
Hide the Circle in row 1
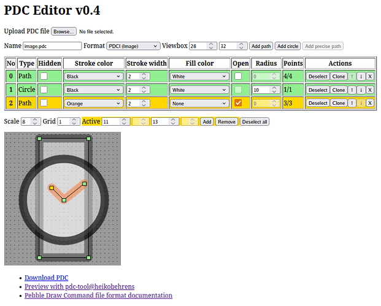click(x=44, y=90)
